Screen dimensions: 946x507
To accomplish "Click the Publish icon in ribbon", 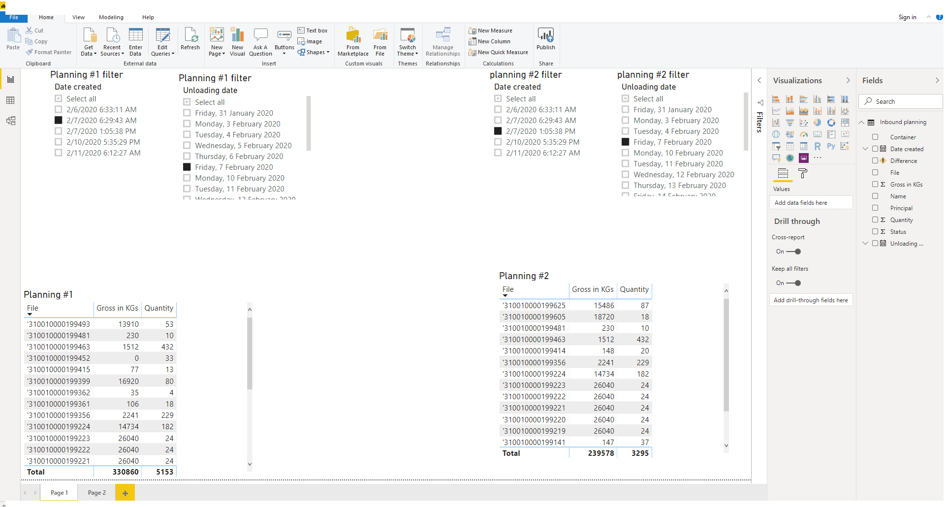I will pos(546,39).
